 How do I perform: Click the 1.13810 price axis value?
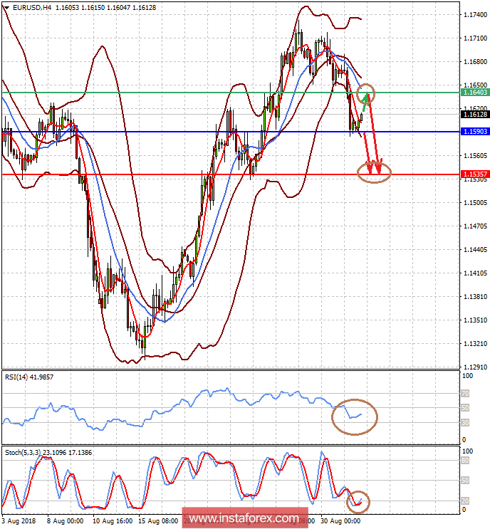476,297
